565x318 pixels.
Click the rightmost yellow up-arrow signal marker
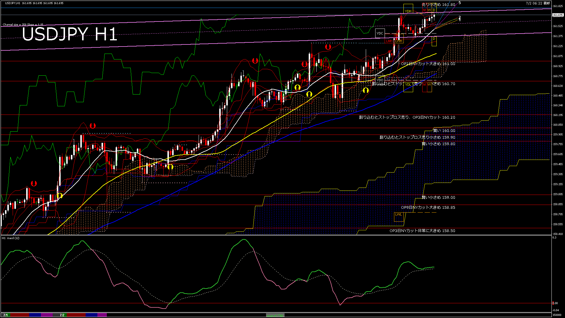[366, 90]
